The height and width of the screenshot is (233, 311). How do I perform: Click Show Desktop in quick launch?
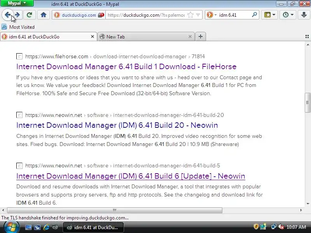[28, 227]
